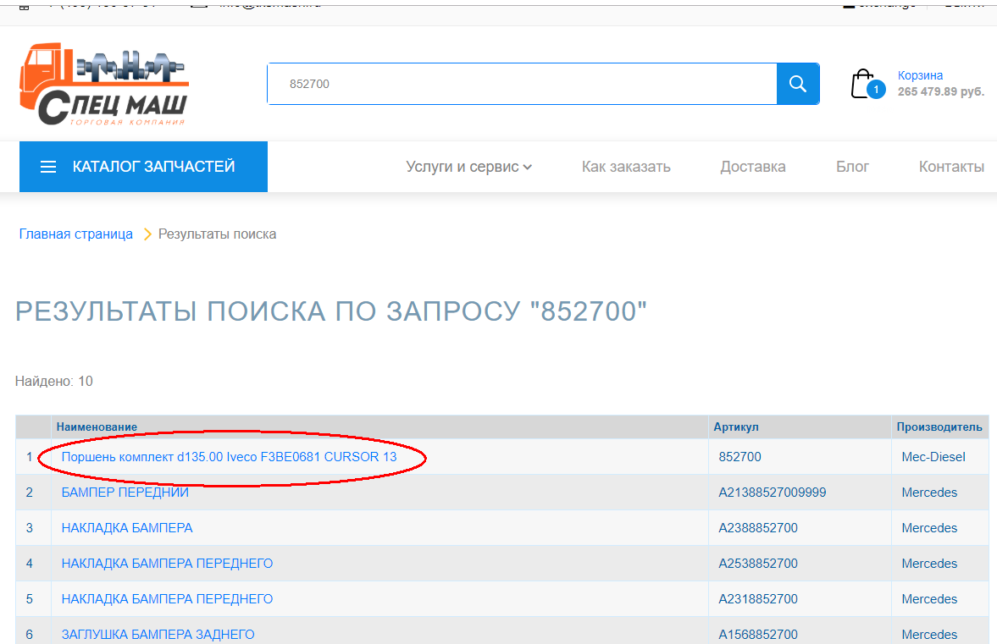Screen dimensions: 997x644
Task: Open the shopping cart bag icon
Action: point(863,84)
